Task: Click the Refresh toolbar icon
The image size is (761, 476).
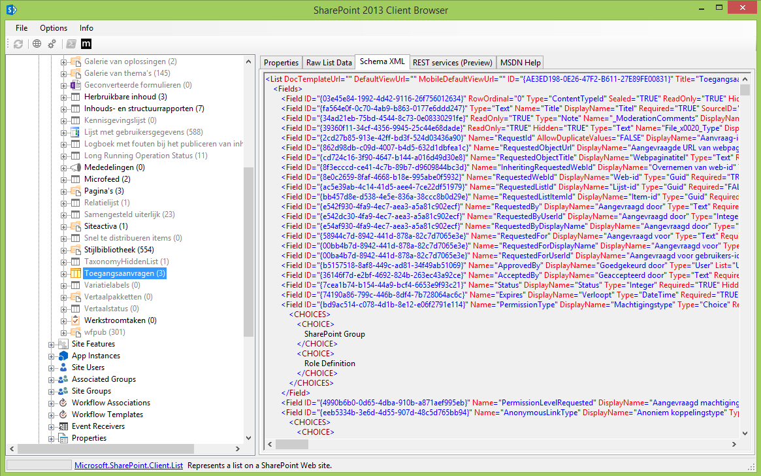Action: [x=18, y=44]
